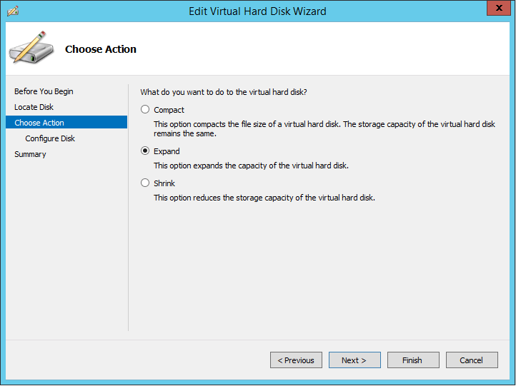This screenshot has width=516, height=386.
Task: Continue with the Next button
Action: (354, 360)
